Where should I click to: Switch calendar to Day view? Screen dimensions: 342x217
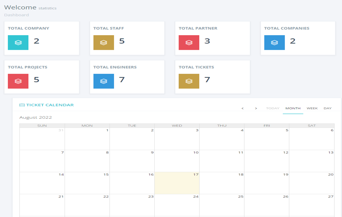point(328,108)
